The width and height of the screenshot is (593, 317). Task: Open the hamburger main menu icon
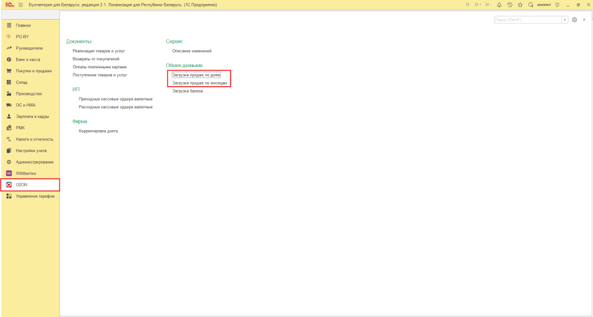[x=20, y=5]
